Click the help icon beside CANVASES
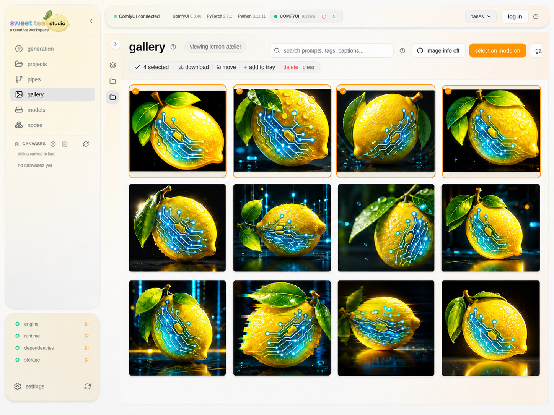The image size is (554, 415). (x=53, y=144)
